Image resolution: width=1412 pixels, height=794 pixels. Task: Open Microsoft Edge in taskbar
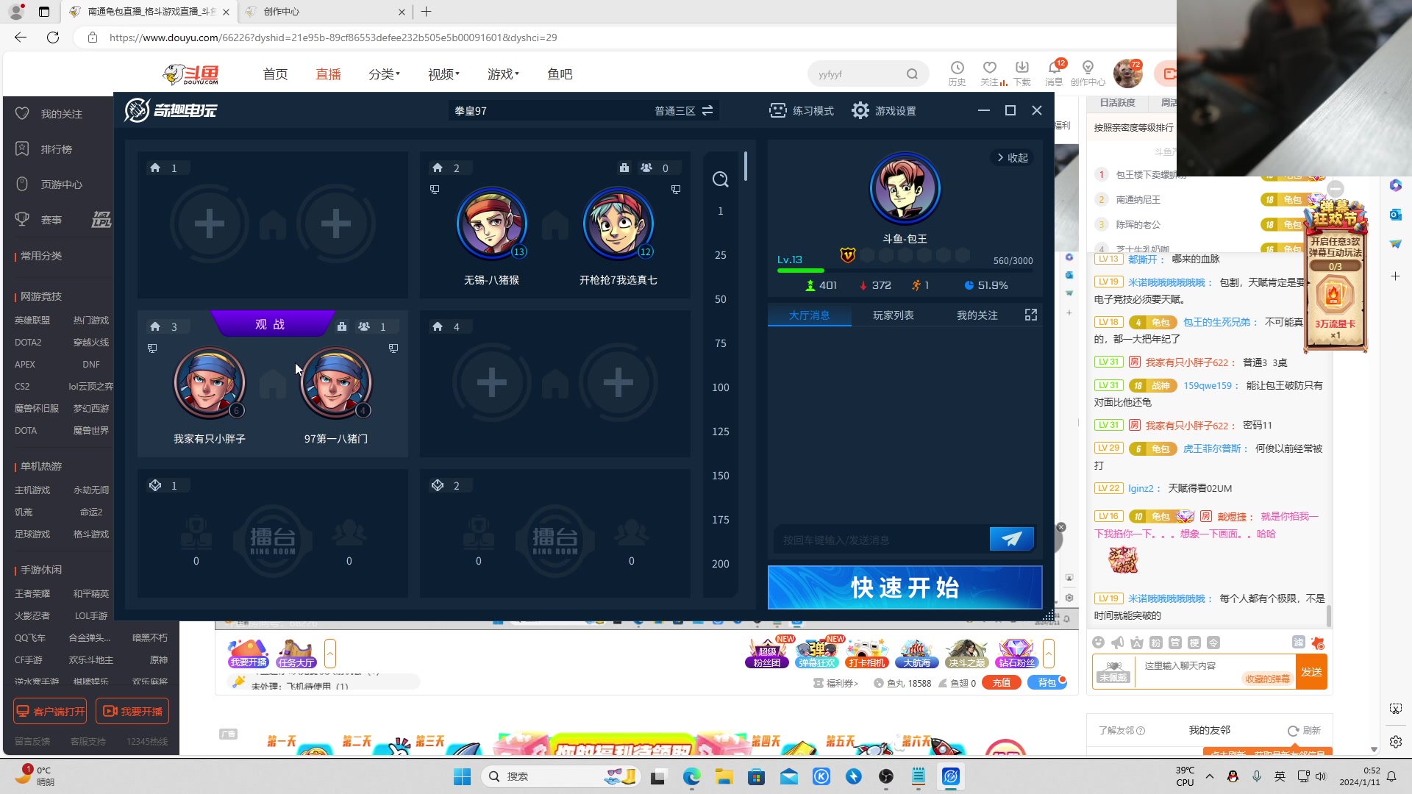click(691, 776)
